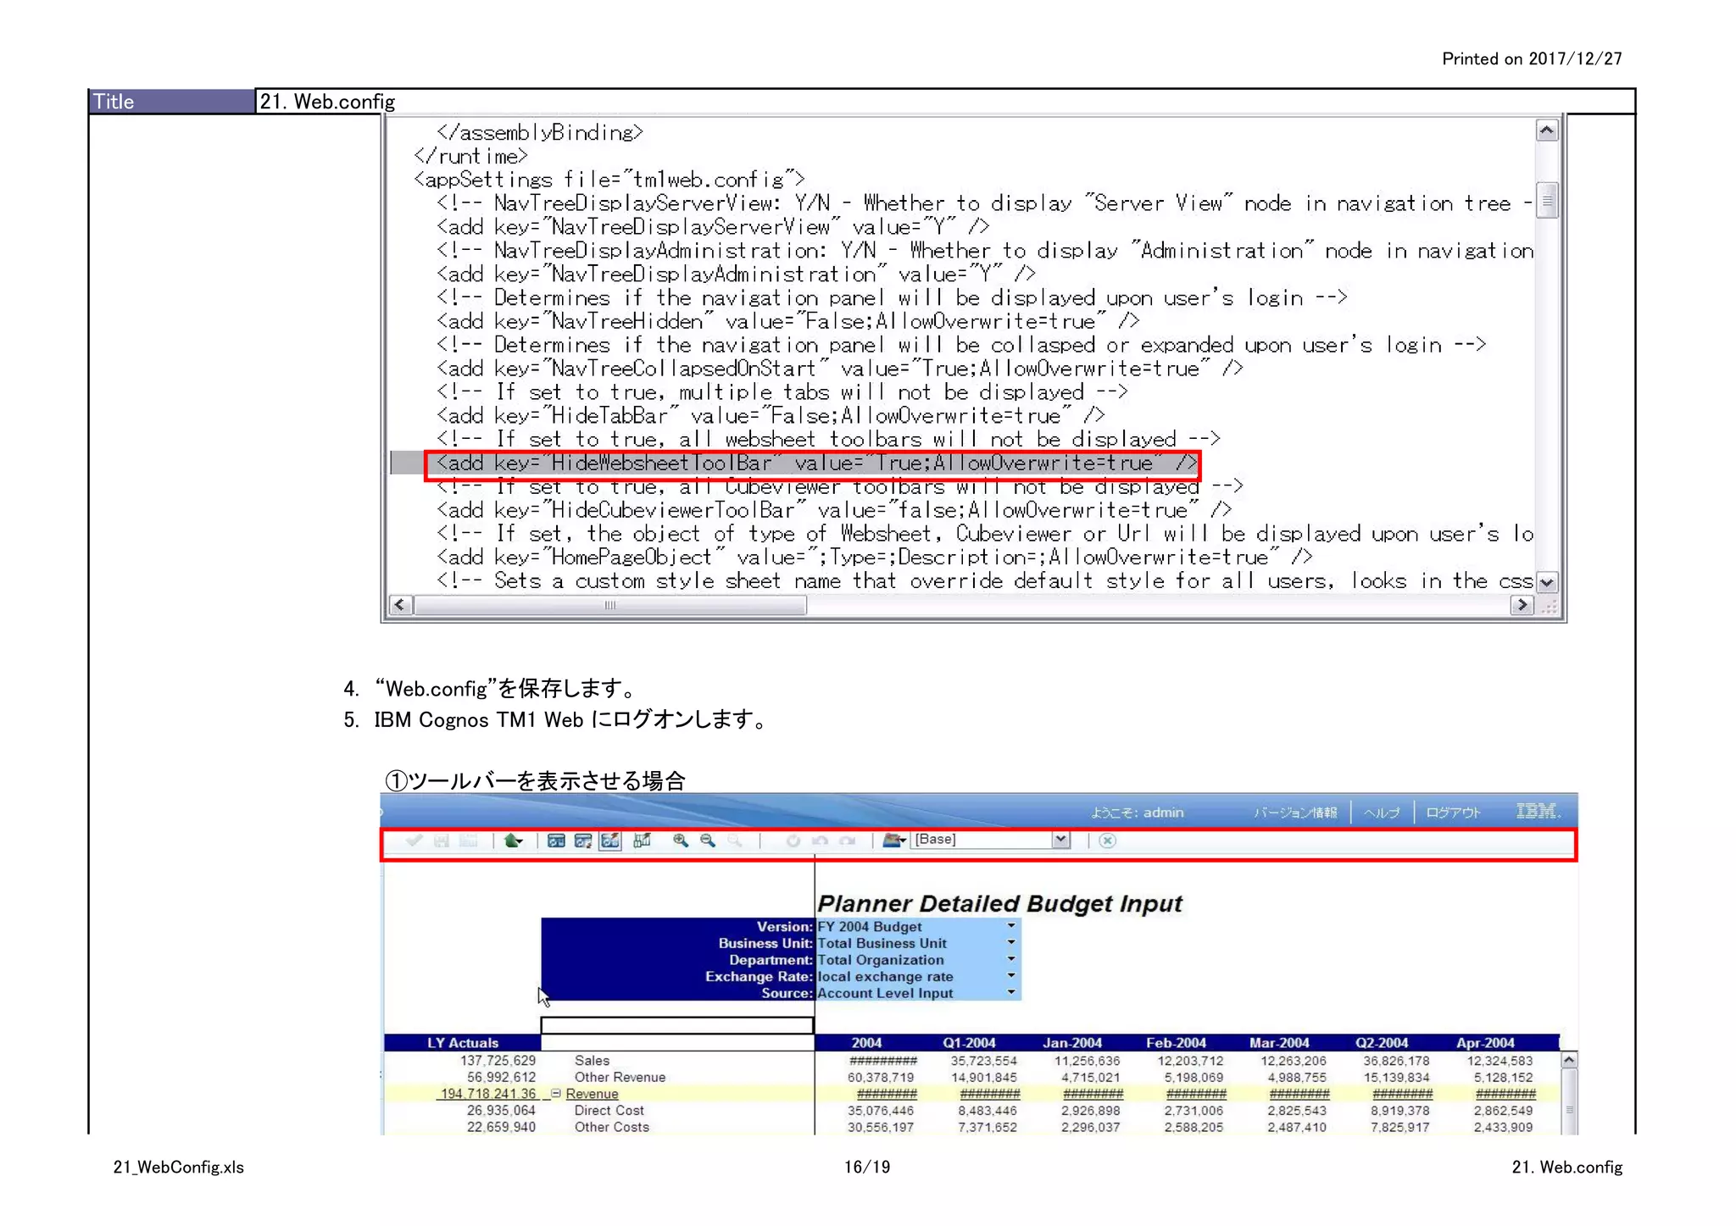The image size is (1736, 1226).
Task: Open the green export arrow menu
Action: point(514,840)
